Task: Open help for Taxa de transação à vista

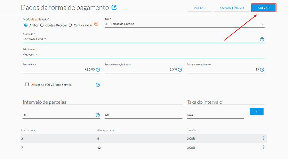Action: [x=180, y=70]
